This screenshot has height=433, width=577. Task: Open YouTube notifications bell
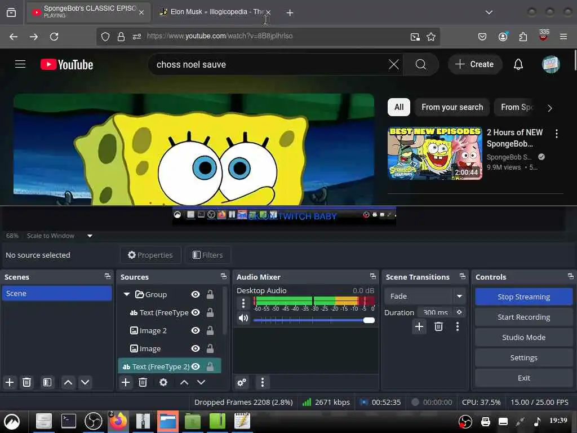pos(518,64)
